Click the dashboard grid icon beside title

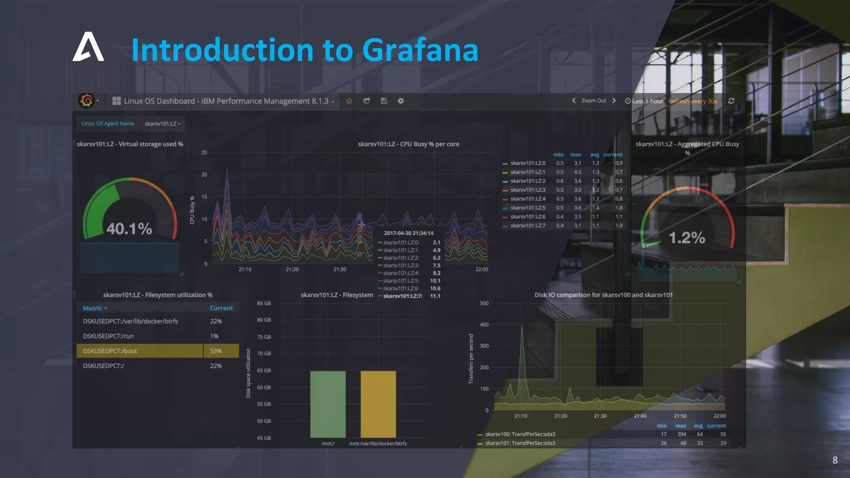(117, 101)
